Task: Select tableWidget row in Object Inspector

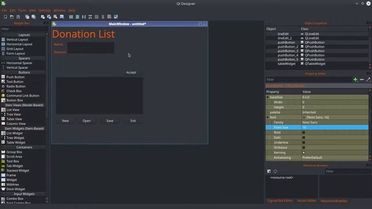Action: pyautogui.click(x=317, y=64)
